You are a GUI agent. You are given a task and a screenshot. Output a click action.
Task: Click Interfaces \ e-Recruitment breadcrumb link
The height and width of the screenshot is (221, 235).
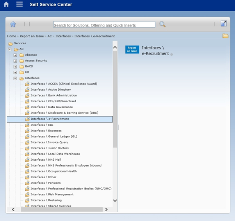pyautogui.click(x=94, y=36)
